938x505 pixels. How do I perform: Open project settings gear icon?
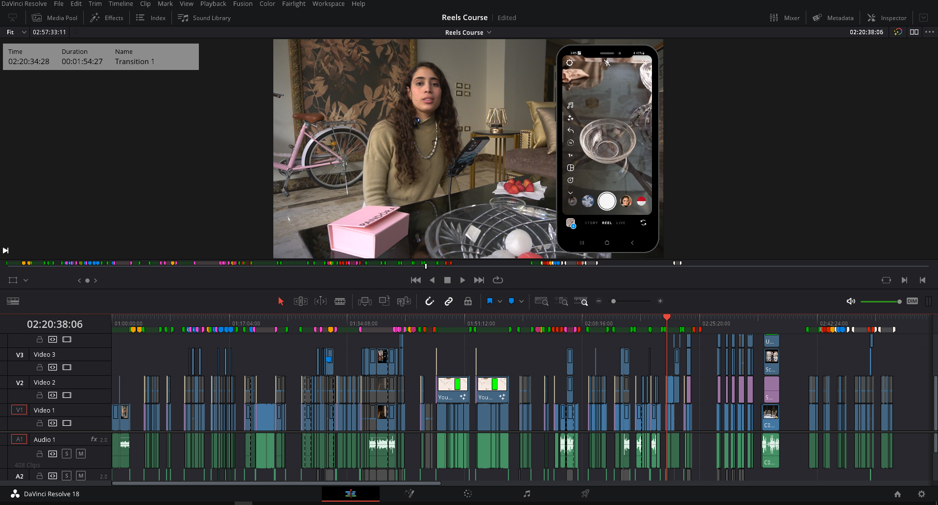921,494
